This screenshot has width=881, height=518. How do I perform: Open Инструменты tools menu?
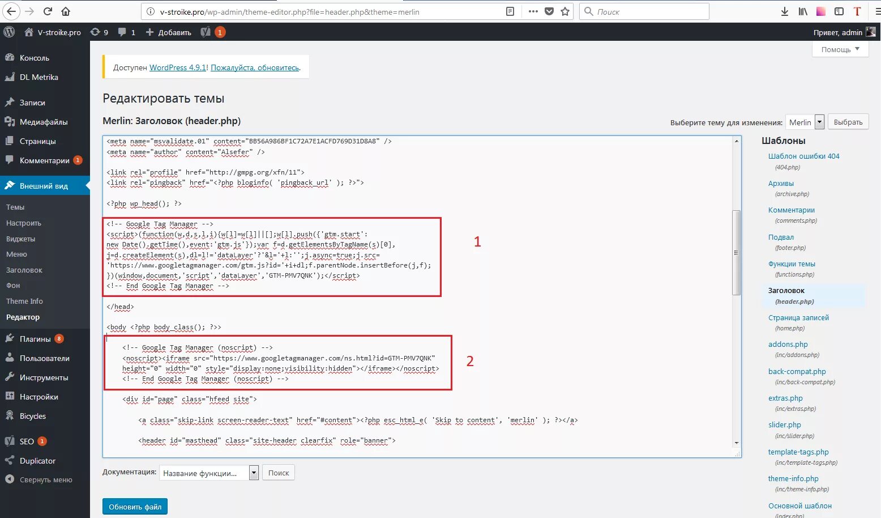[x=45, y=377]
